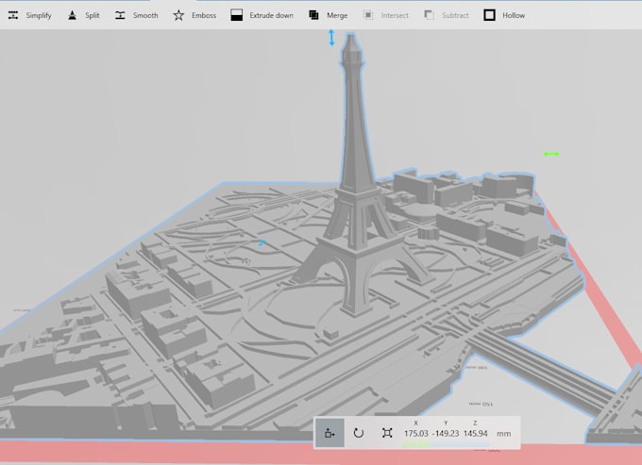Edit the Y position value -149.23
Viewport: 642px width, 465px height.
446,434
